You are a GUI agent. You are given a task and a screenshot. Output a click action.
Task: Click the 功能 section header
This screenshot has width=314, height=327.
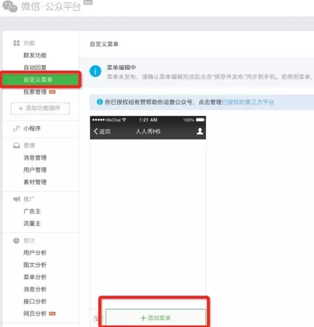(29, 43)
